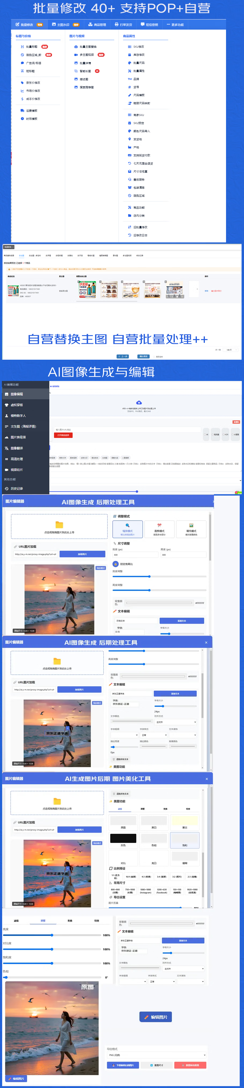Toggle the 高质量 option checkbox
This screenshot has width=244, height=1088.
(x=213, y=435)
